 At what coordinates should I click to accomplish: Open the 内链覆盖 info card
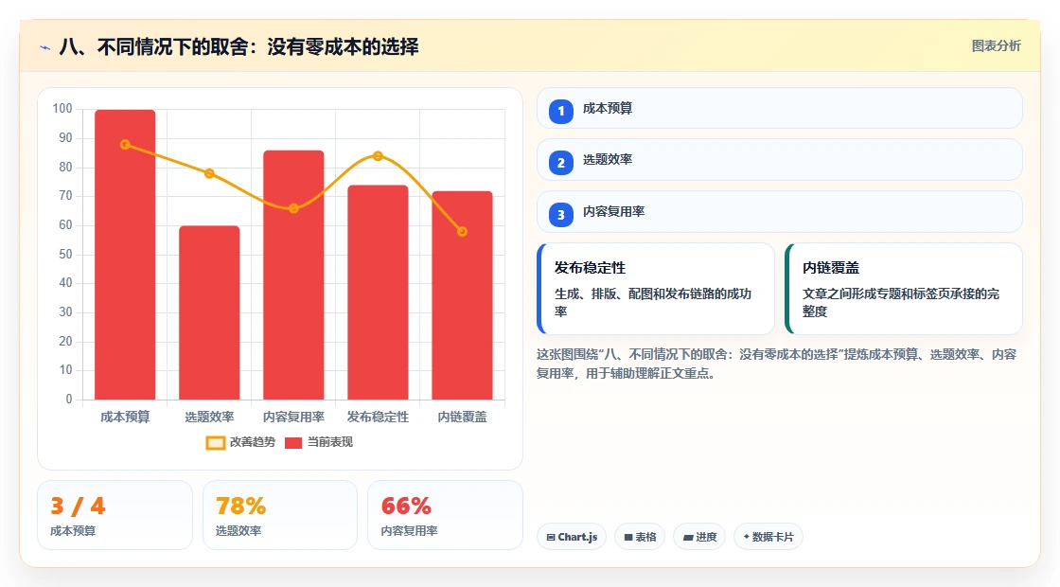(904, 289)
